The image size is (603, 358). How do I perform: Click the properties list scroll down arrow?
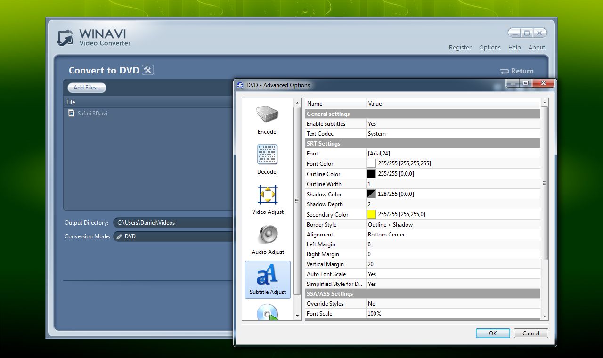[x=545, y=317]
